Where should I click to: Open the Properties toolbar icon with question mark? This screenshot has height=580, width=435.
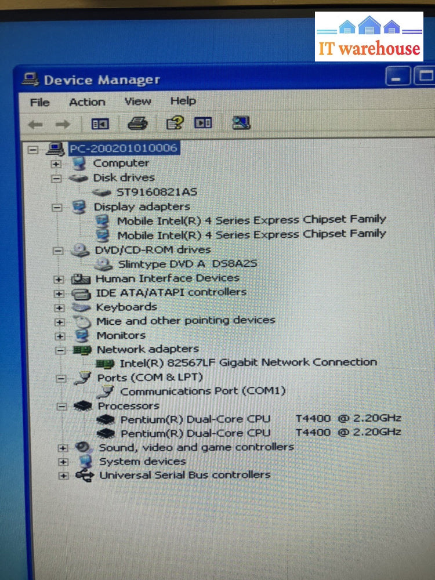coord(175,123)
